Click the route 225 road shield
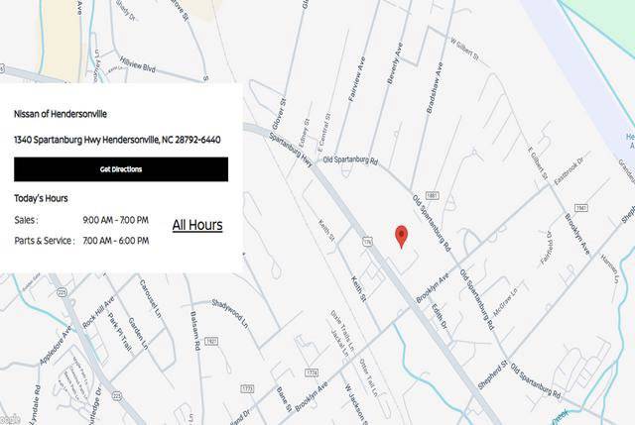The width and height of the screenshot is (635, 425). [62, 291]
